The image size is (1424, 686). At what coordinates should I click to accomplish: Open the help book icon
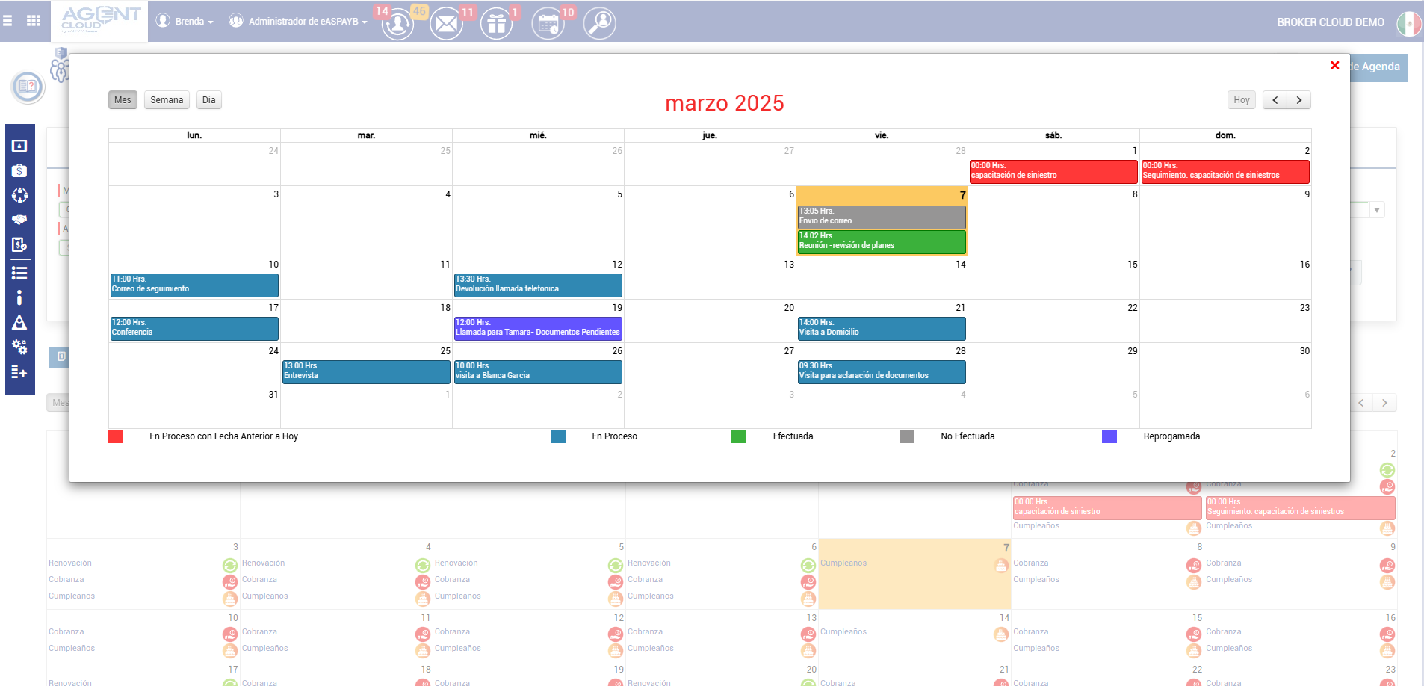pos(28,87)
